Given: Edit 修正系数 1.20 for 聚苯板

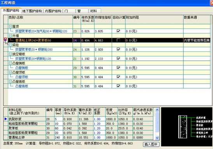Looking at the screenshot, I should tap(99, 128).
